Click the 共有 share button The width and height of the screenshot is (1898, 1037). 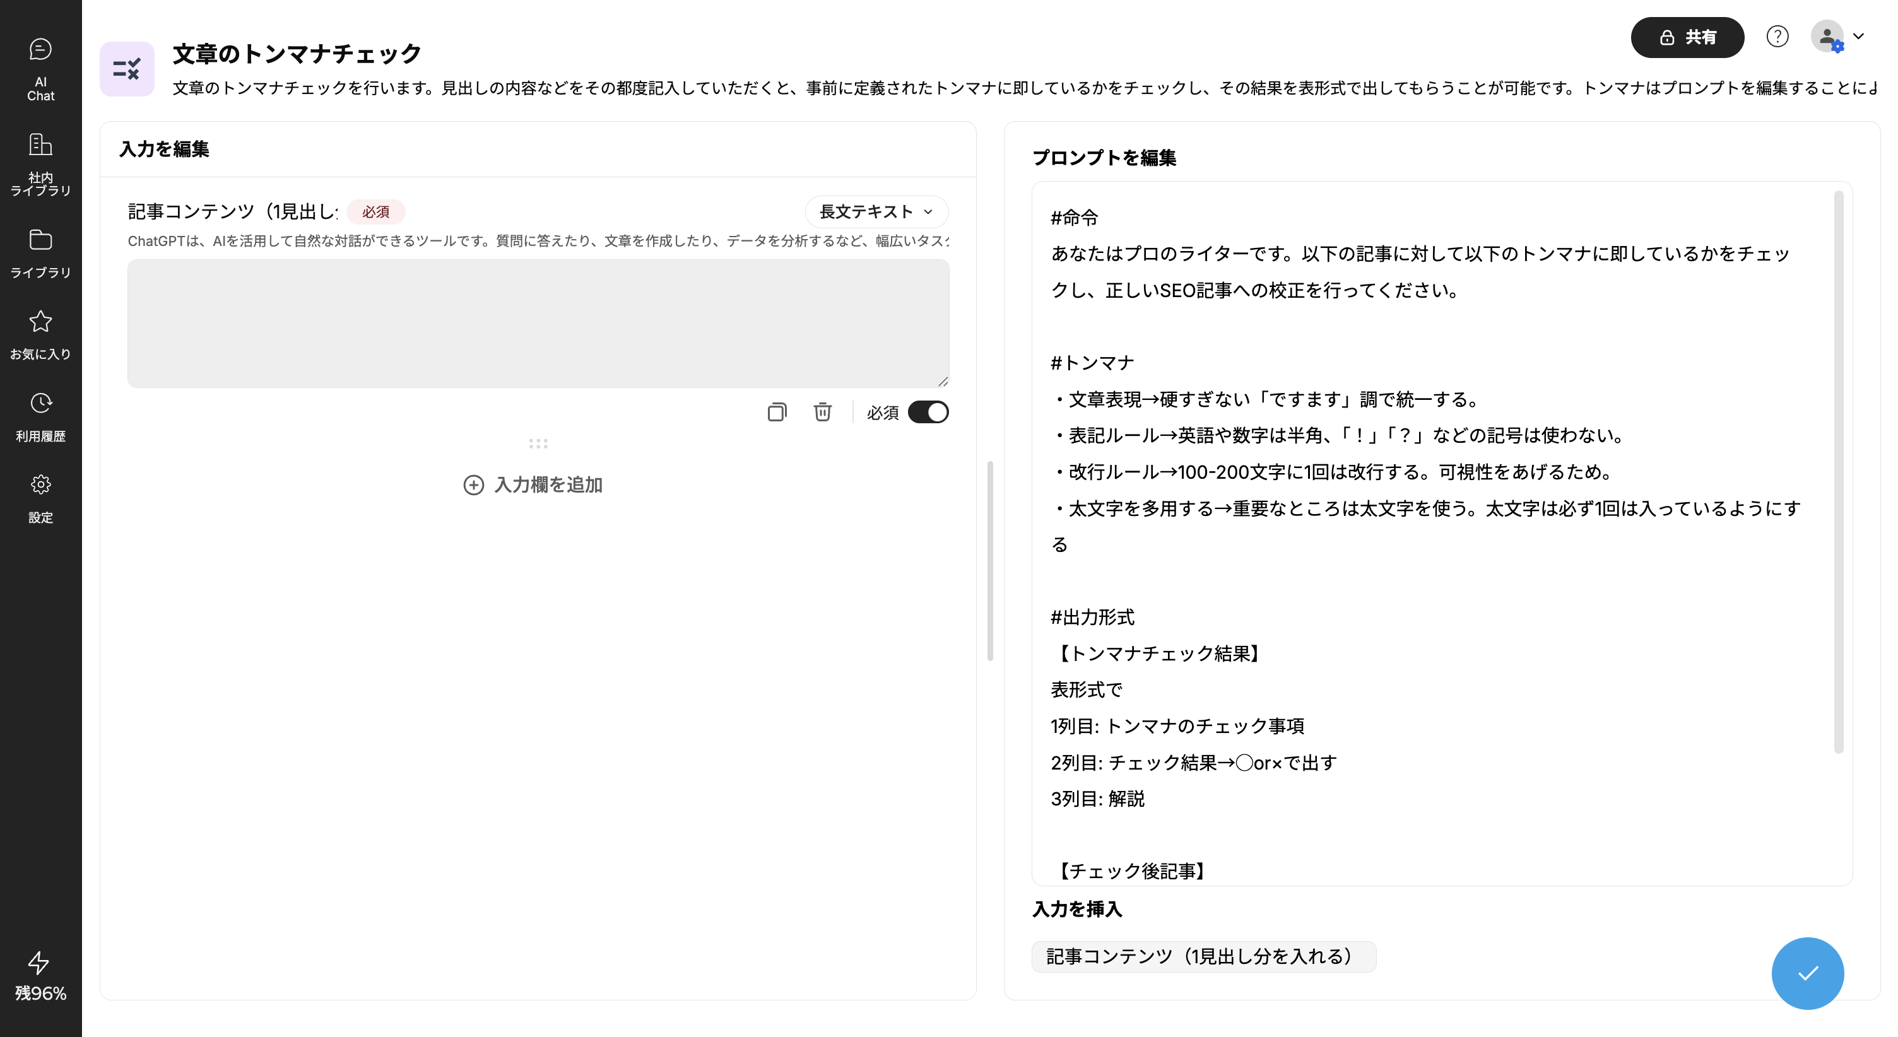(x=1687, y=37)
